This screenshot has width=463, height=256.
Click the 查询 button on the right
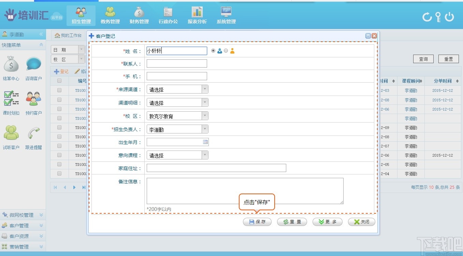tap(423, 59)
